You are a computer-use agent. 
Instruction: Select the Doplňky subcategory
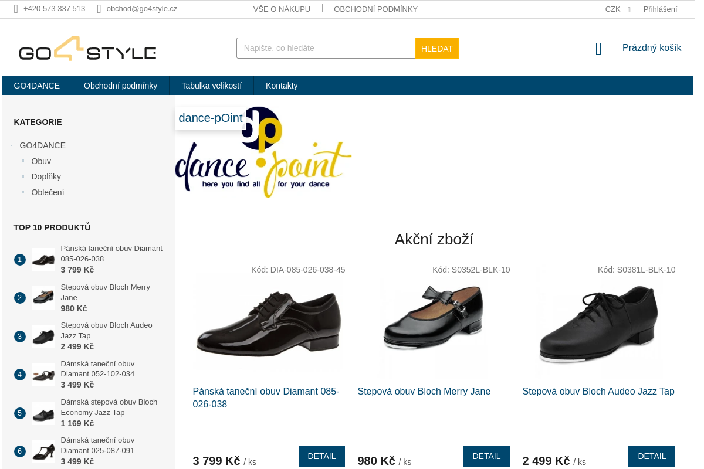click(46, 176)
